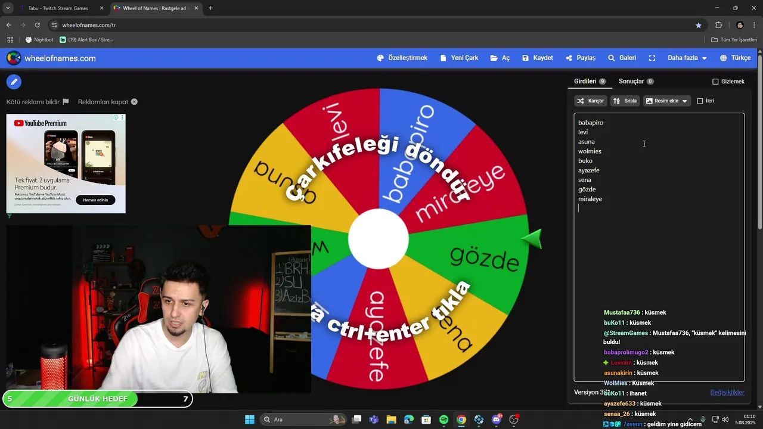Enable the İleri checkbox
Viewport: 763px width, 429px height.
[700, 101]
